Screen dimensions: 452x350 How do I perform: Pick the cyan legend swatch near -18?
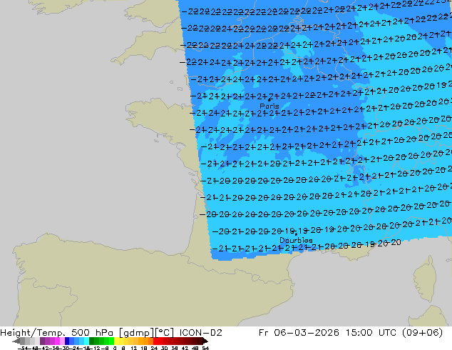(x=86, y=341)
